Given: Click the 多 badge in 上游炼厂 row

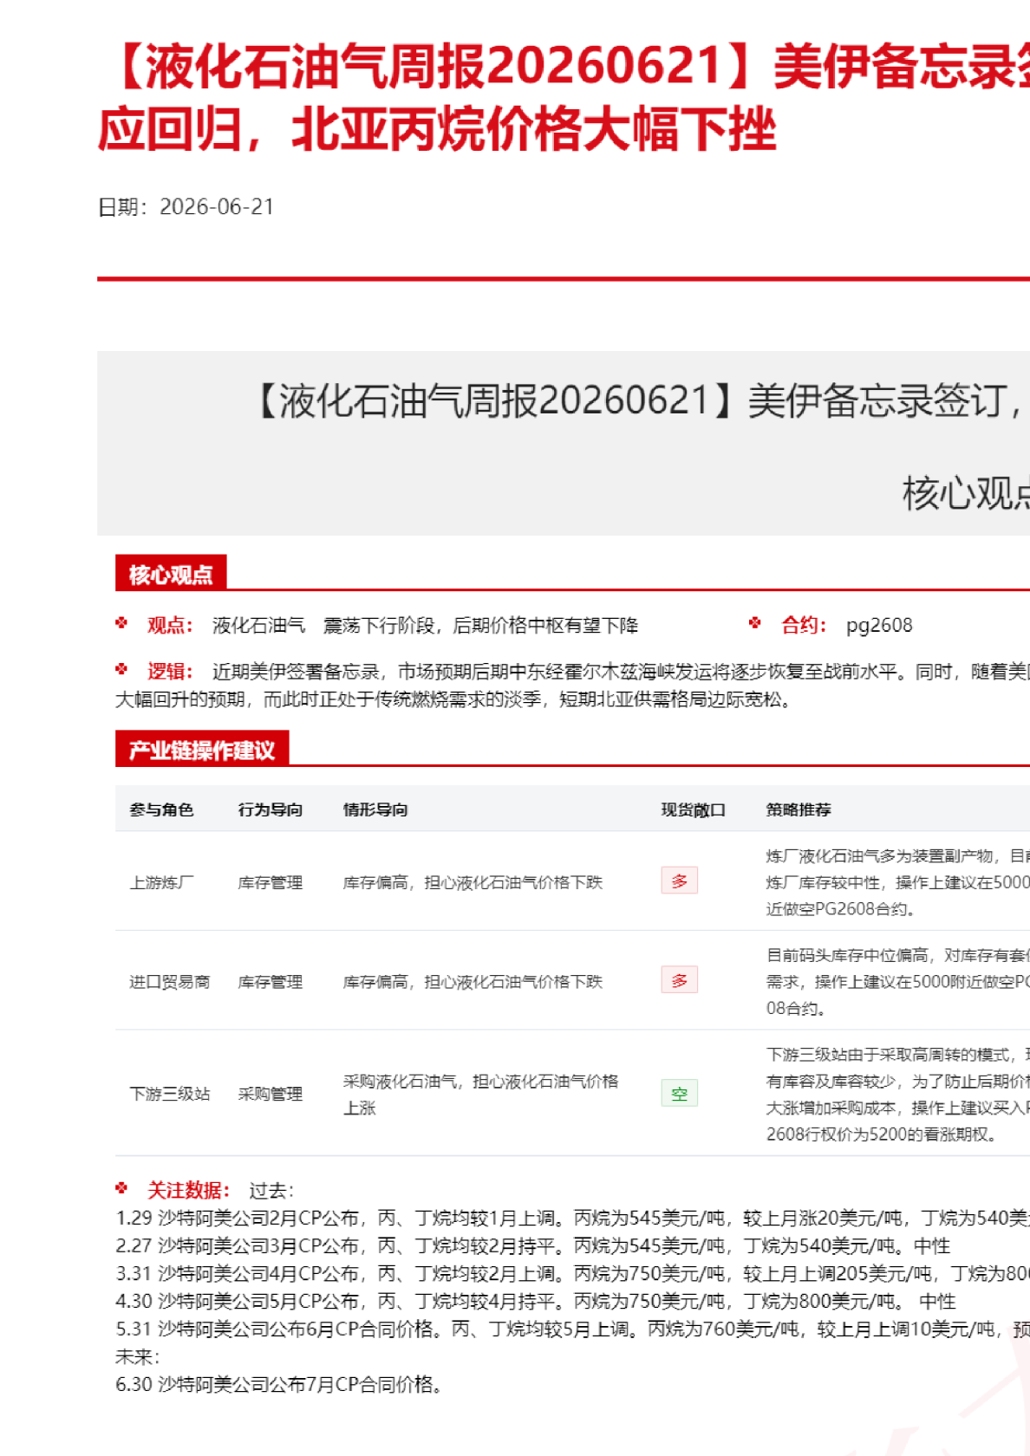Looking at the screenshot, I should tap(680, 881).
